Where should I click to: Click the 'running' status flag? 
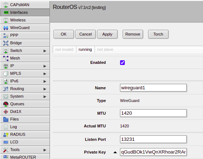tap(85, 49)
